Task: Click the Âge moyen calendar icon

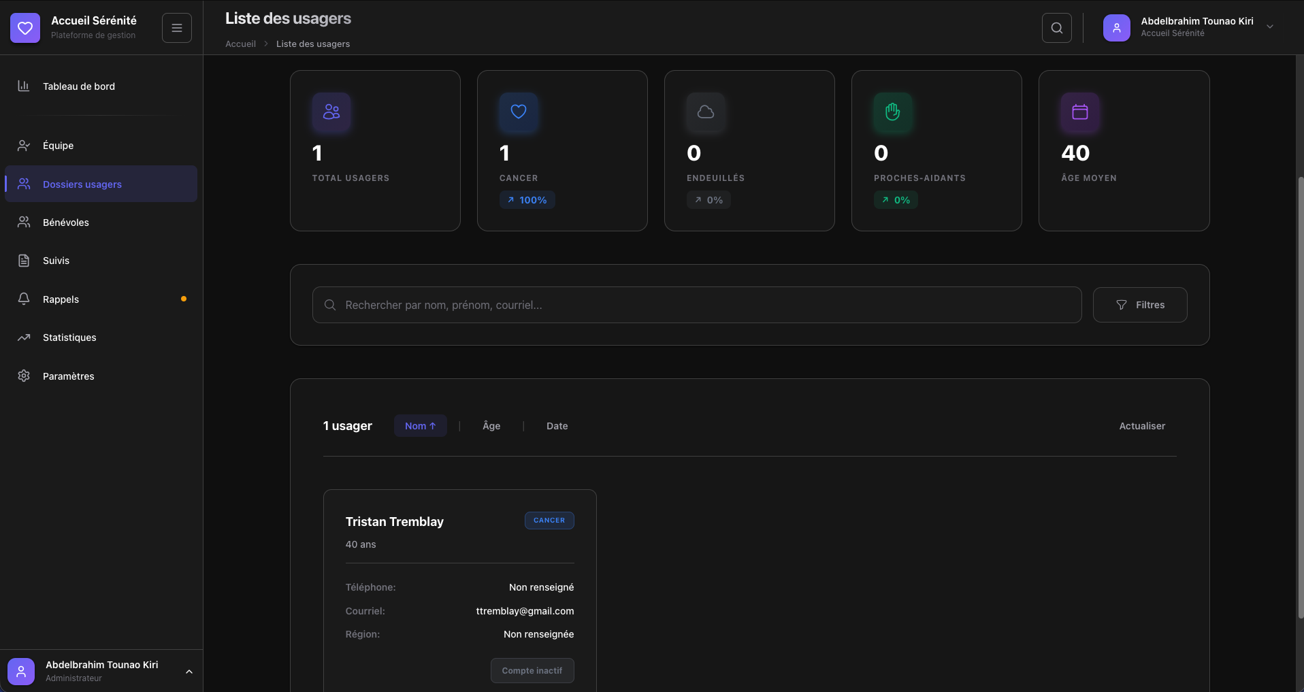Action: (x=1080, y=112)
